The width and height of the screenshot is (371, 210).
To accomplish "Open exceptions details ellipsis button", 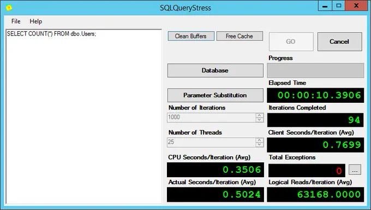I will 355,170.
